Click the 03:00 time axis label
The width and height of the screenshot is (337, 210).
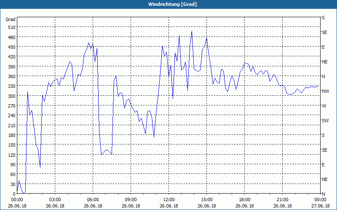coord(55,200)
